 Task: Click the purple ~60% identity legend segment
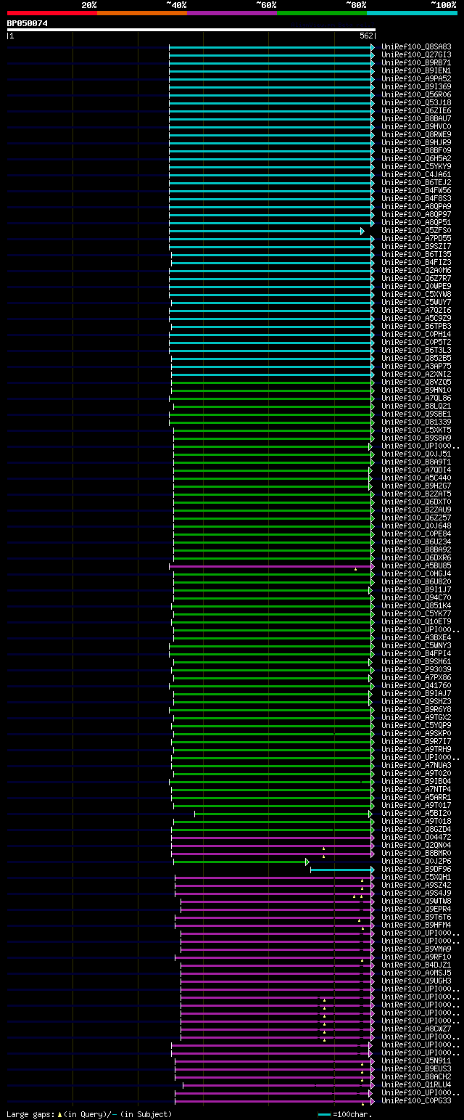pyautogui.click(x=231, y=13)
